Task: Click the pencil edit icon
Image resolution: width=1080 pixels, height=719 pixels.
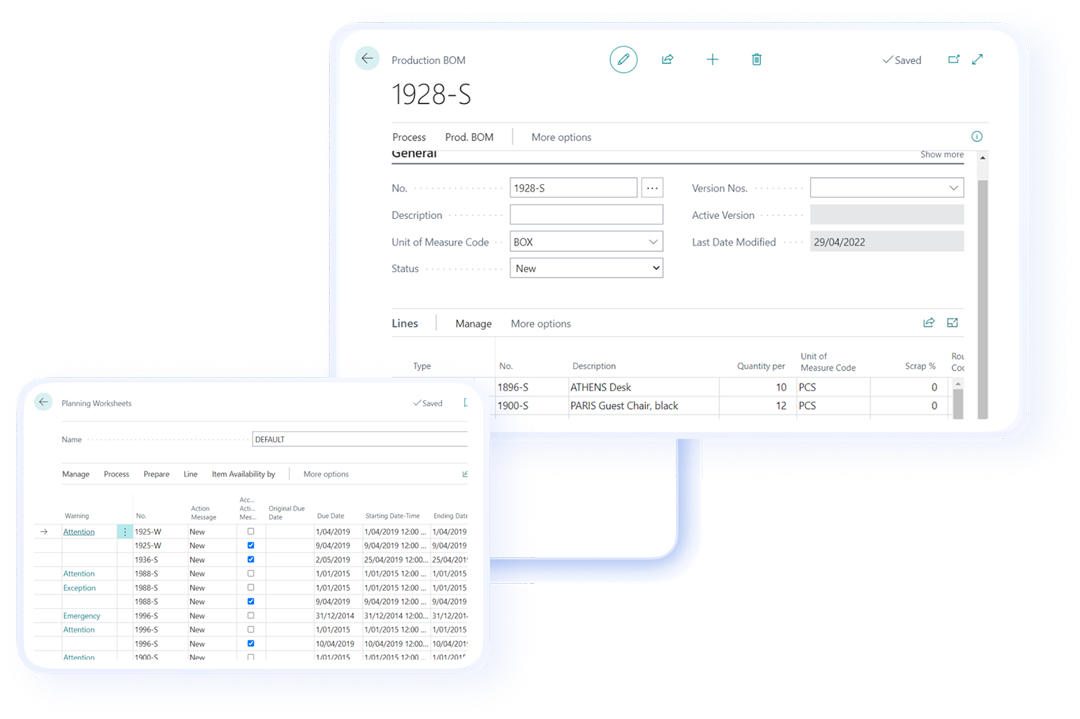Action: point(624,60)
